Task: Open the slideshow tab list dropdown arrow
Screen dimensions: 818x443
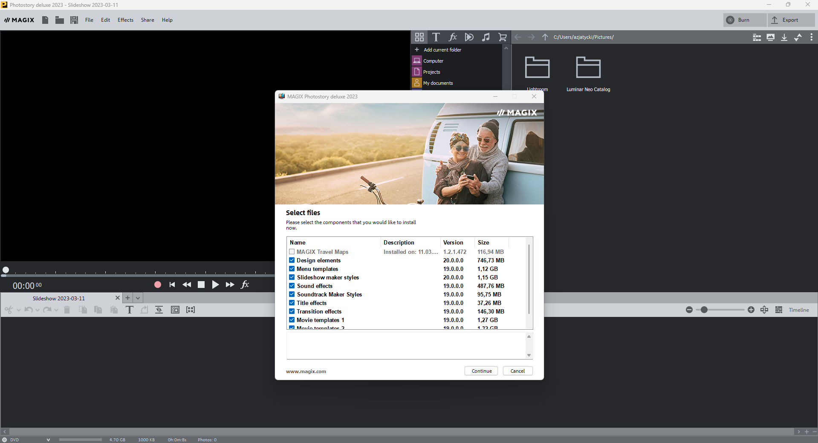Action: tap(138, 298)
